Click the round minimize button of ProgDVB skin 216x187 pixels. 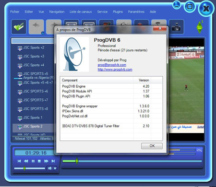[177, 5]
